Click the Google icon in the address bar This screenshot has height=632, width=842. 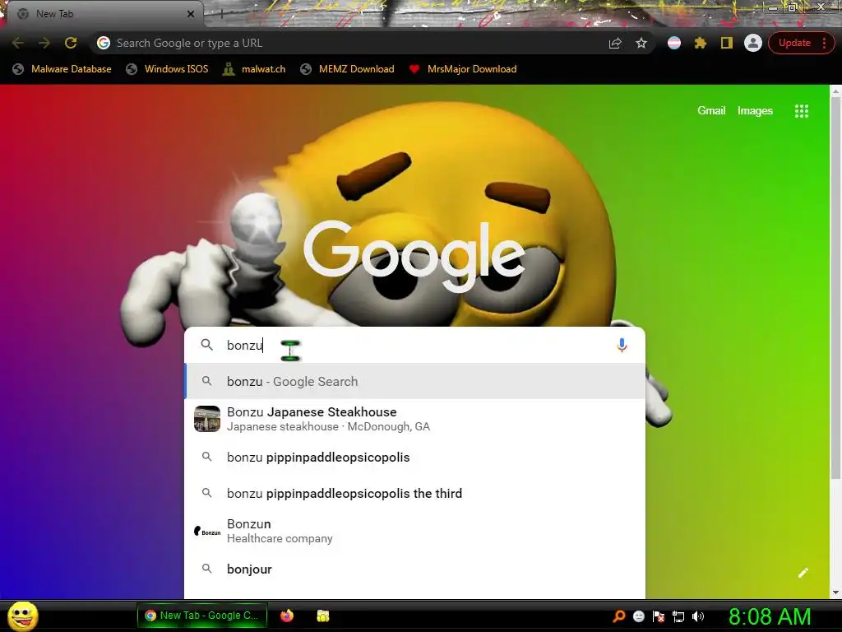pyautogui.click(x=104, y=43)
